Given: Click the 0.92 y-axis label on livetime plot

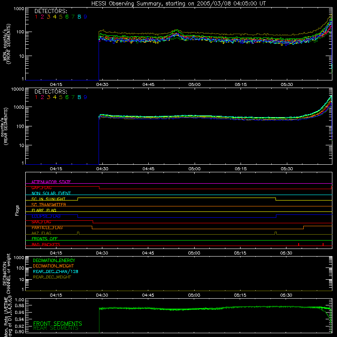Looking at the screenshot, I should click(19, 326).
